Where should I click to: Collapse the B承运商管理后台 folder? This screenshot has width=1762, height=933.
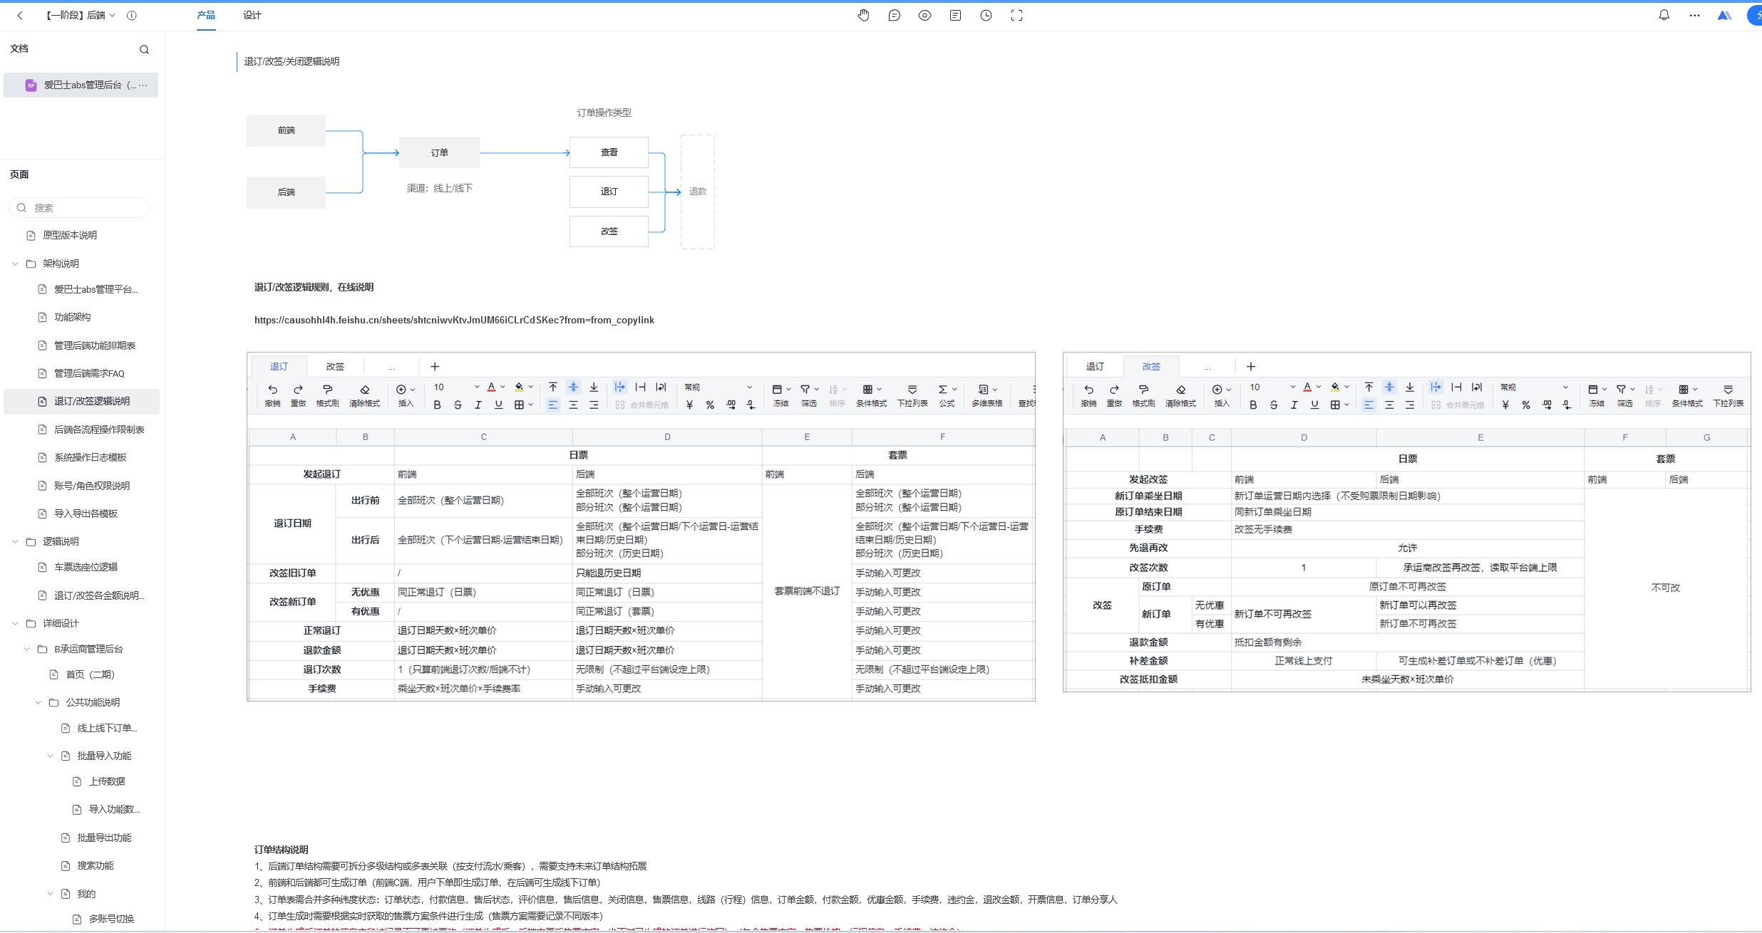click(x=26, y=649)
